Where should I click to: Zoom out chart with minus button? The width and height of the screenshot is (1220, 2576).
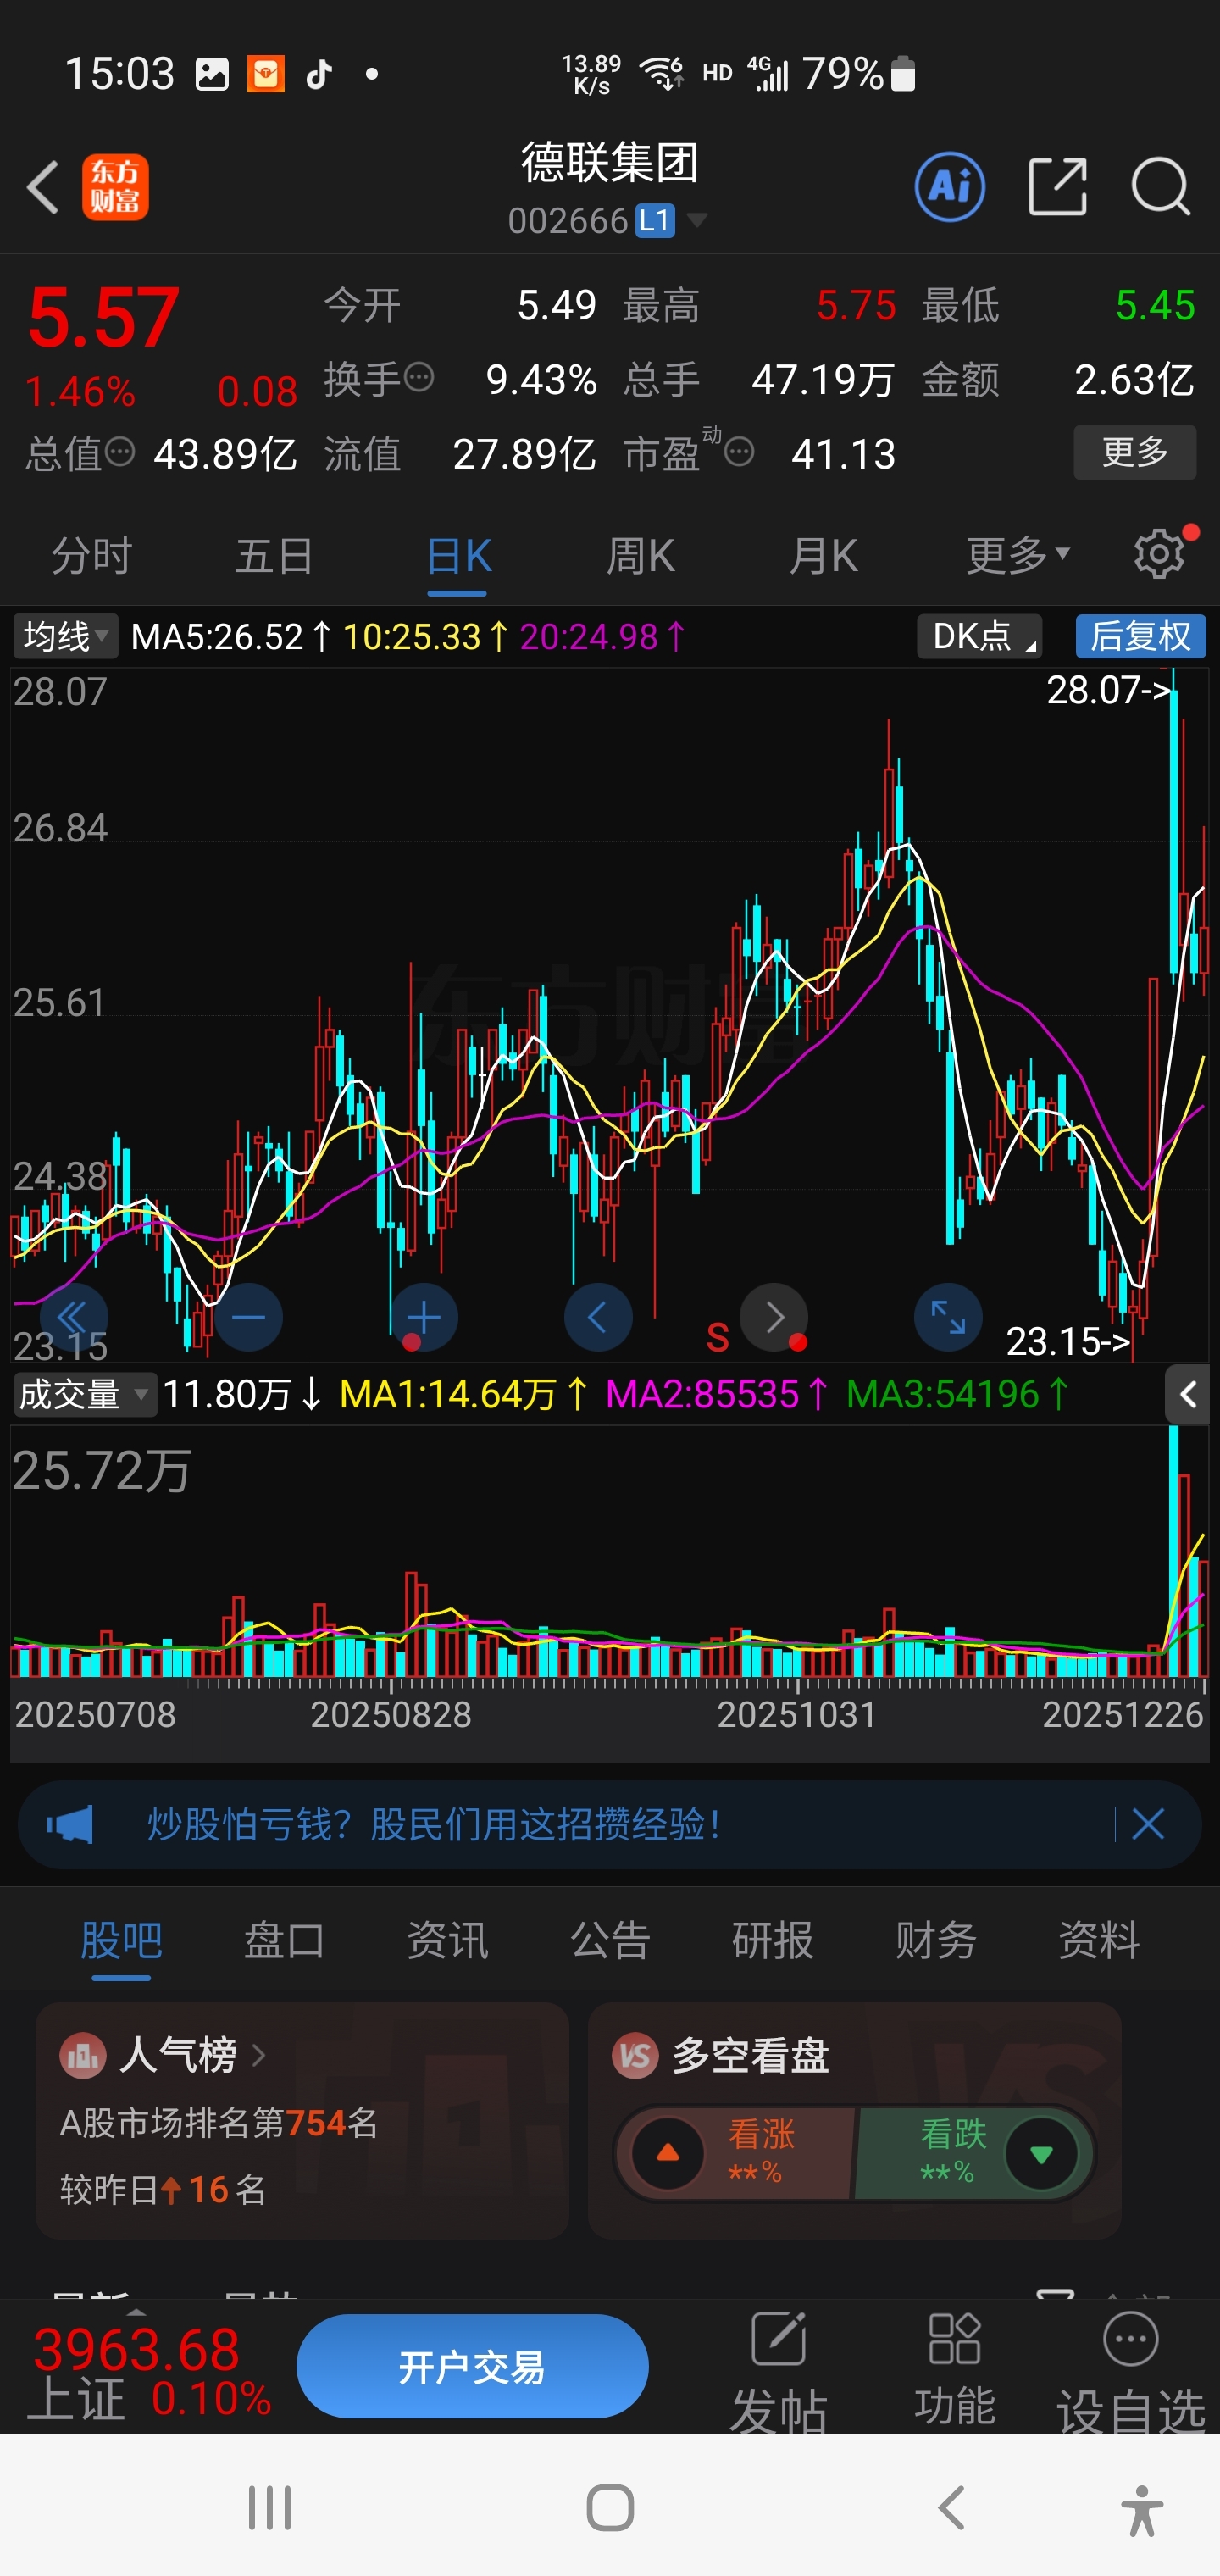(248, 1317)
